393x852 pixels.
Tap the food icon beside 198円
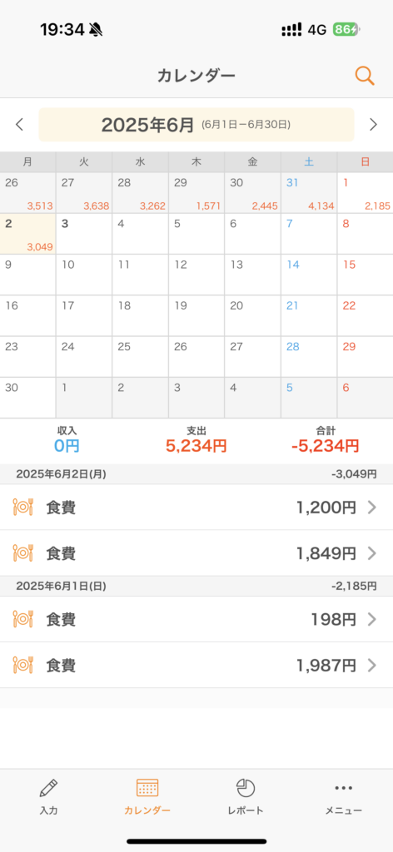click(x=22, y=619)
